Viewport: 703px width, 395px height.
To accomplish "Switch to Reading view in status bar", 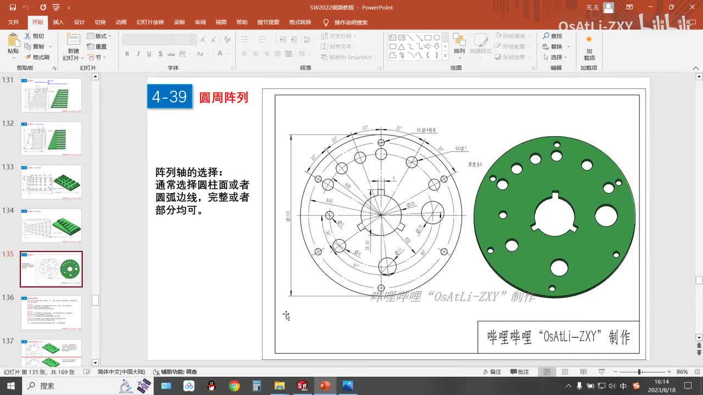I will [x=583, y=372].
